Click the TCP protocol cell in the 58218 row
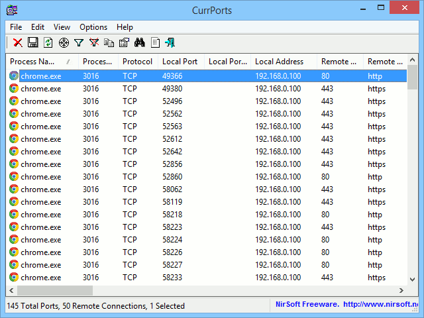 (130, 215)
